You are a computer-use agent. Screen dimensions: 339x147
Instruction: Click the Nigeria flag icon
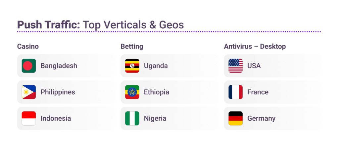[x=132, y=118]
